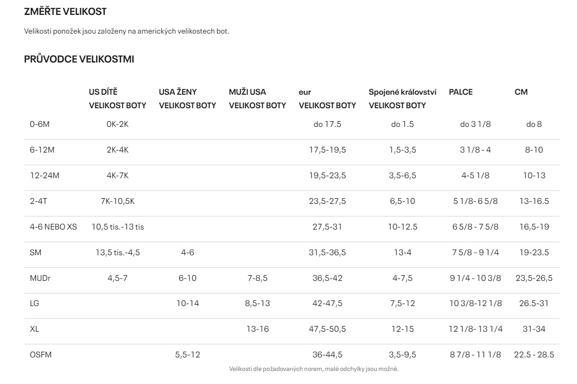Click the OSFM size row label

tap(41, 355)
